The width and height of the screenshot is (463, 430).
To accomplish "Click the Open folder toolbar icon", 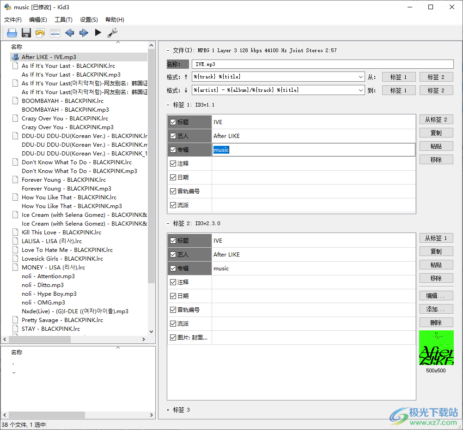I will pyautogui.click(x=12, y=33).
